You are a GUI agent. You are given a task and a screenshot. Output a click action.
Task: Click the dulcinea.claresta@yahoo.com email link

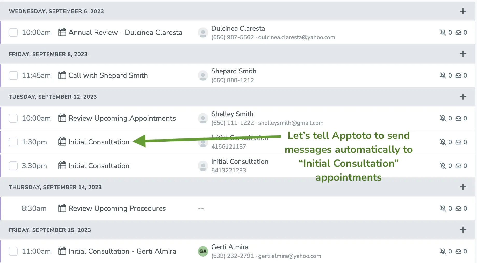297,37
